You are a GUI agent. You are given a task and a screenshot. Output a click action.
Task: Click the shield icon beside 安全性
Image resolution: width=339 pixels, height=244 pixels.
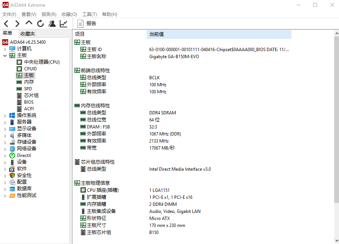(12, 176)
